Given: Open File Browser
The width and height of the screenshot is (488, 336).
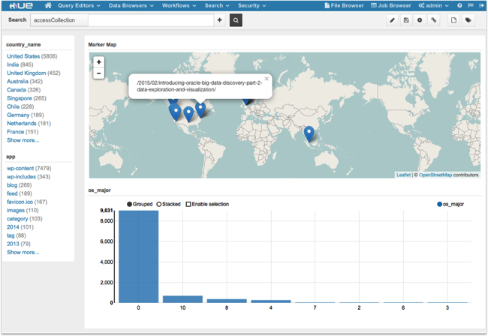Looking at the screenshot, I should pyautogui.click(x=344, y=5).
